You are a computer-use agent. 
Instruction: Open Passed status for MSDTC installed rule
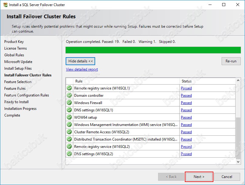click(x=186, y=139)
